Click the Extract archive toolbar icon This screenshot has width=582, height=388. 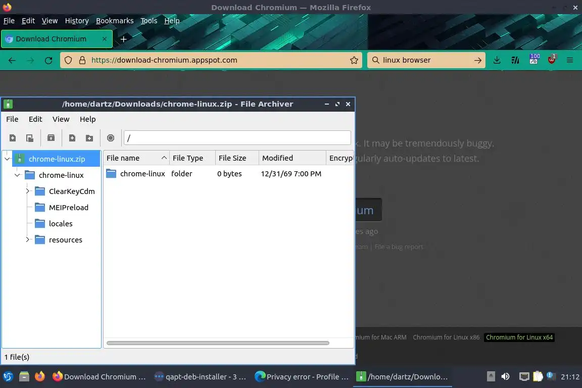click(51, 138)
